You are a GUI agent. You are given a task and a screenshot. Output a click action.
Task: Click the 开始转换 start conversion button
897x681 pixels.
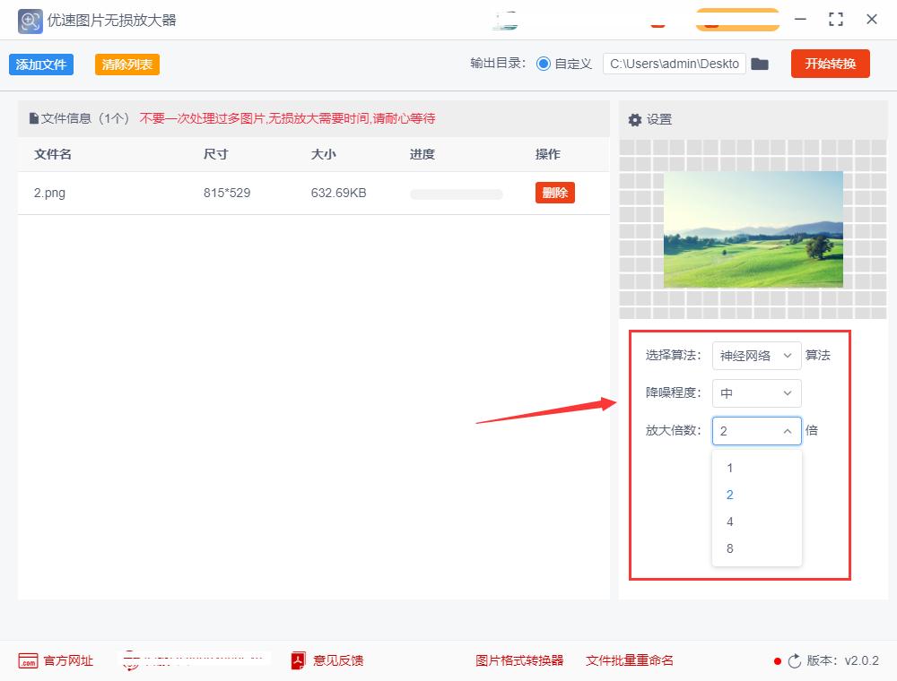click(x=830, y=64)
